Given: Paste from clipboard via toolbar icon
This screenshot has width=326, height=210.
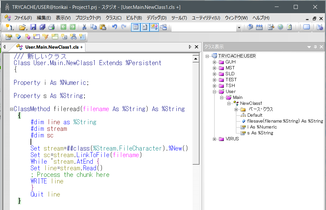Looking at the screenshot, I should 103,27.
